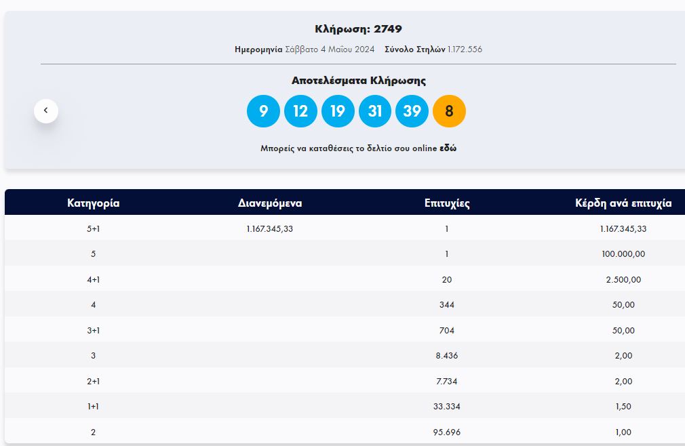The height and width of the screenshot is (446, 685).
Task: Select the 4+1 category row label
Action: pos(94,279)
